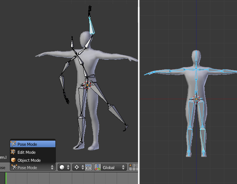
Task: Select Object Mode in the popup list
Action: 33,160
